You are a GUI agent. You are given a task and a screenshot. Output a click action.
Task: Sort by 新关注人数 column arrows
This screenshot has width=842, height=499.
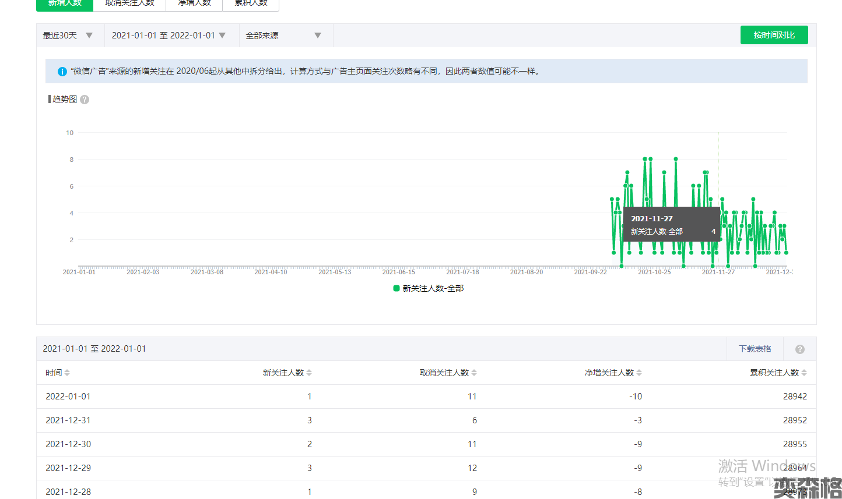(x=309, y=373)
